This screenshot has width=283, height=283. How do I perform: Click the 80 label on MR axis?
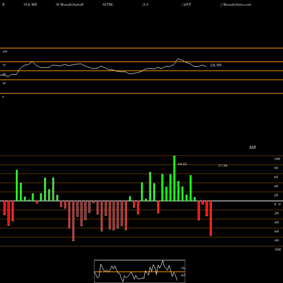pos(276,168)
